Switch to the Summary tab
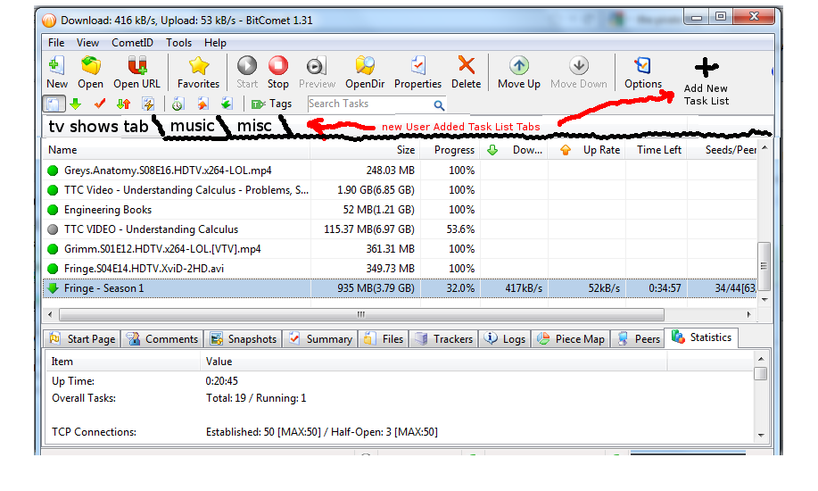The image size is (818, 491). pyautogui.click(x=320, y=339)
